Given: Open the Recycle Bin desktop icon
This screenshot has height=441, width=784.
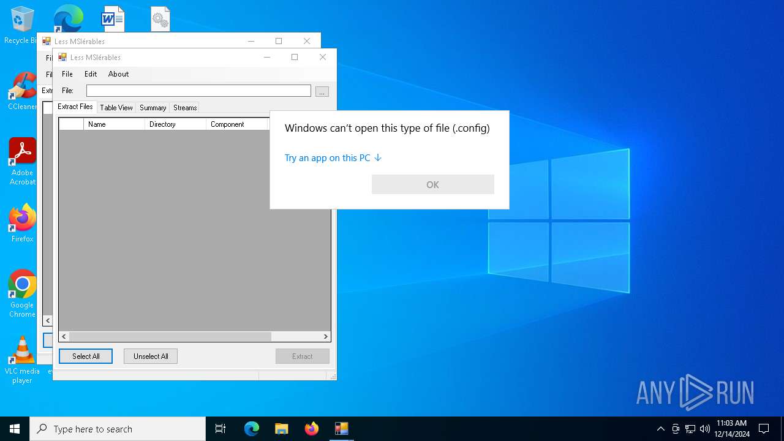Looking at the screenshot, I should pos(23,24).
